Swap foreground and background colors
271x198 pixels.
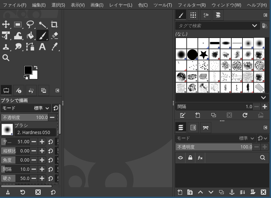36,67
